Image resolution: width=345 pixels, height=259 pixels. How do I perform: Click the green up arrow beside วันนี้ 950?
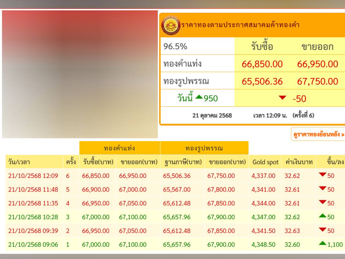tap(199, 98)
